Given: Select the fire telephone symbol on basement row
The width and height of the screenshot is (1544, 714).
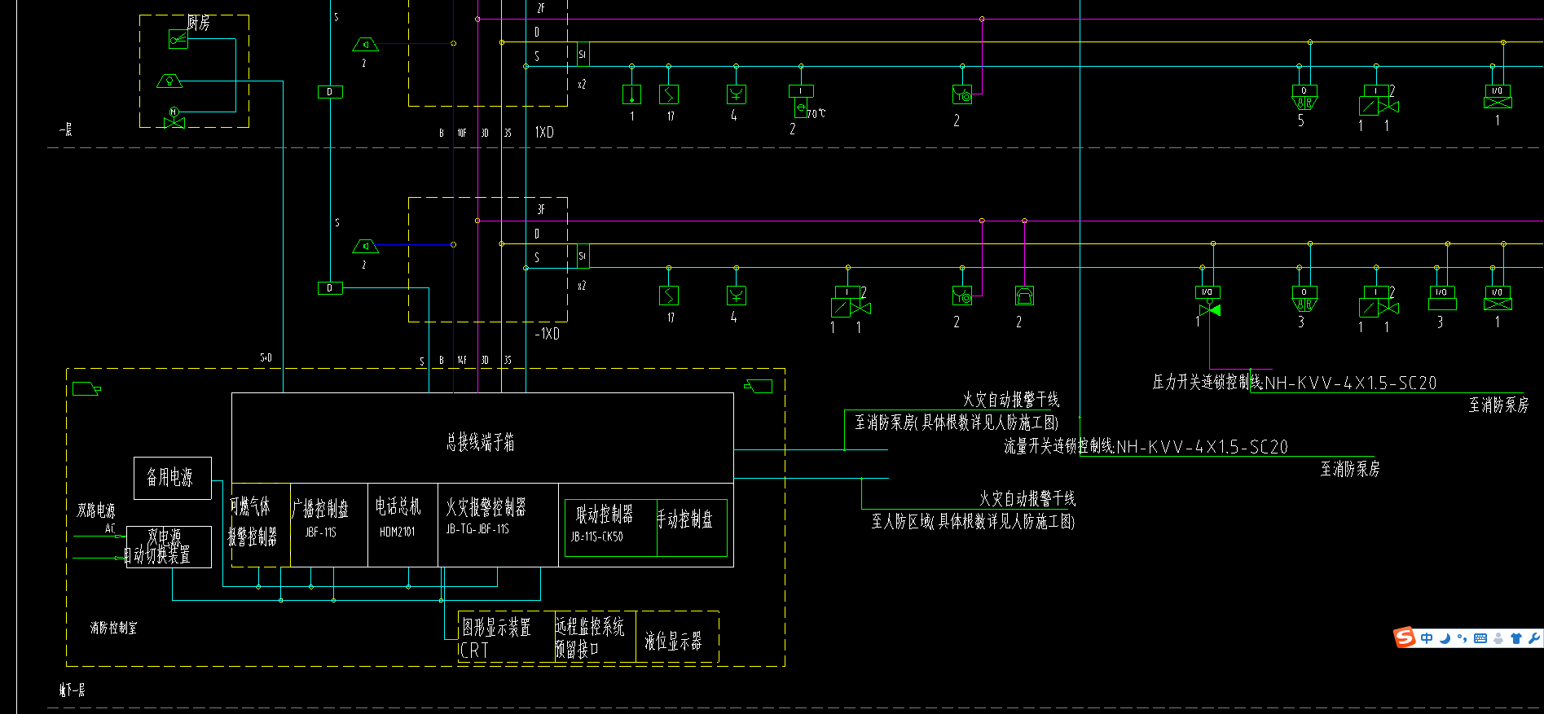Looking at the screenshot, I should pos(1024,296).
